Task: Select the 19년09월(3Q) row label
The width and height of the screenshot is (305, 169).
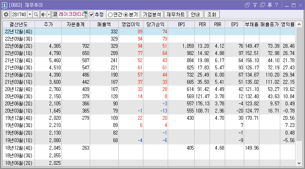Action: pos(19,125)
